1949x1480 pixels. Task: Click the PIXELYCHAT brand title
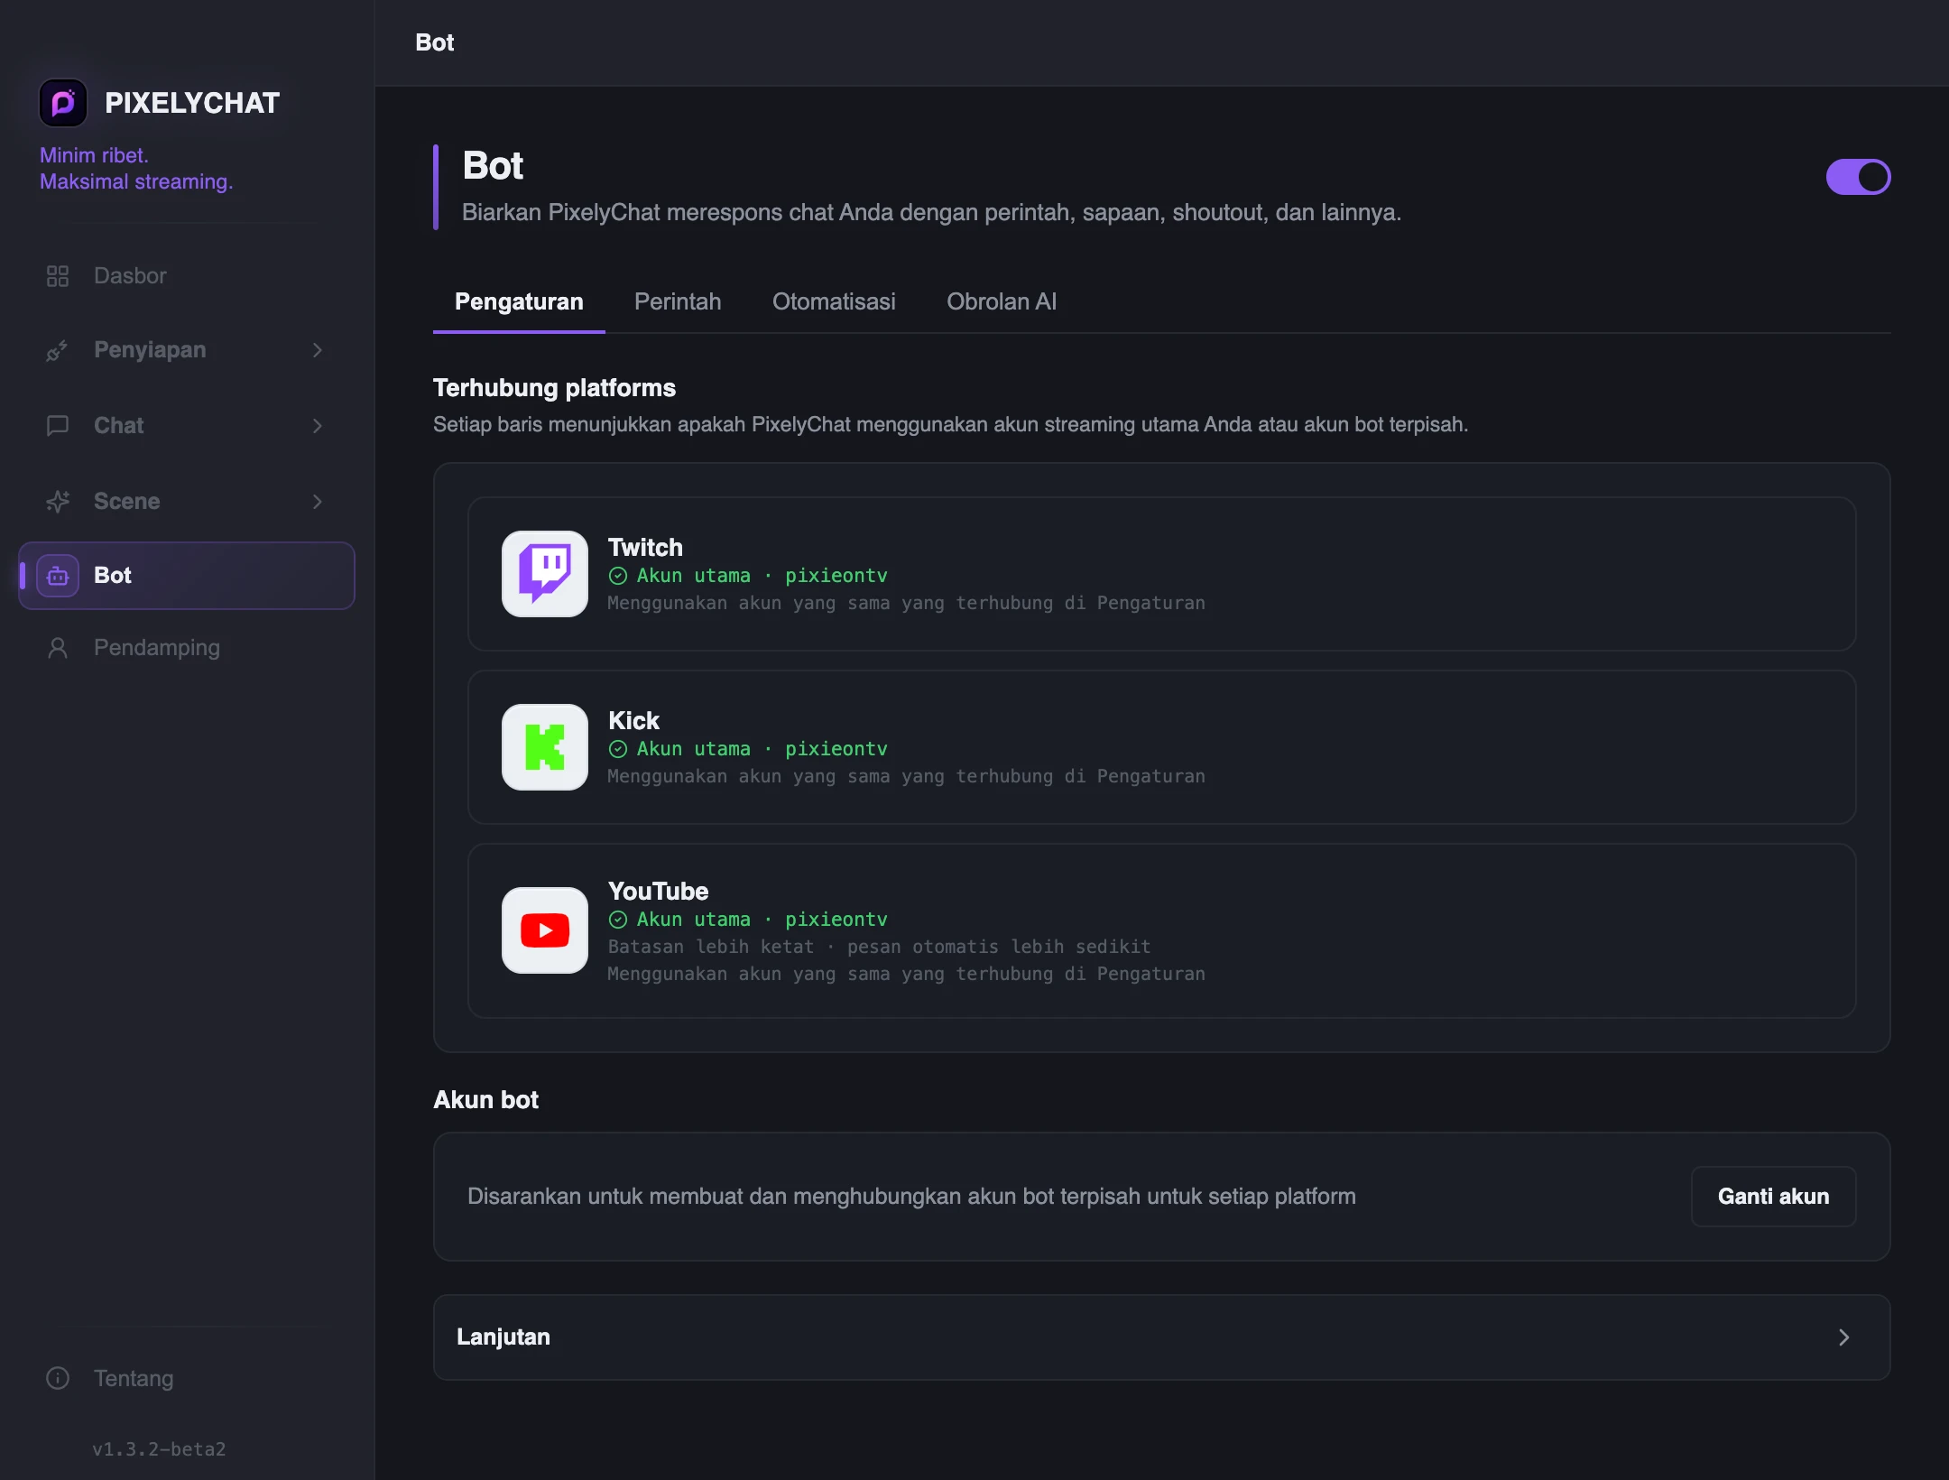coord(192,103)
